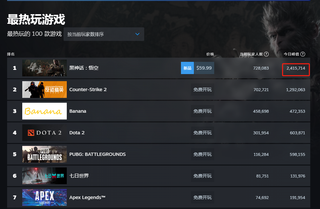Image resolution: width=320 pixels, height=209 pixels.
Task: Click 免费开玩 for 七日世界
Action: [203, 176]
